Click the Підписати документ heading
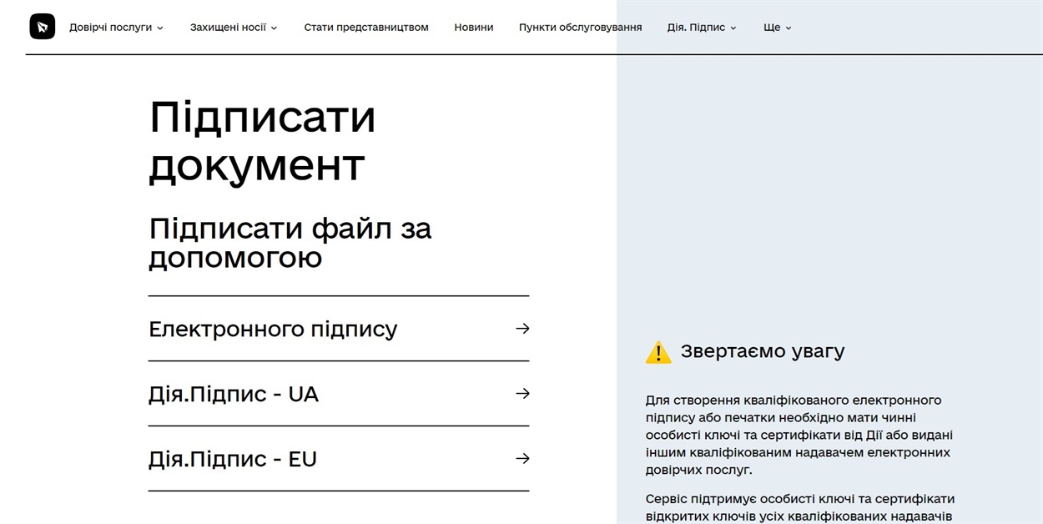Image resolution: width=1043 pixels, height=524 pixels. click(x=262, y=141)
